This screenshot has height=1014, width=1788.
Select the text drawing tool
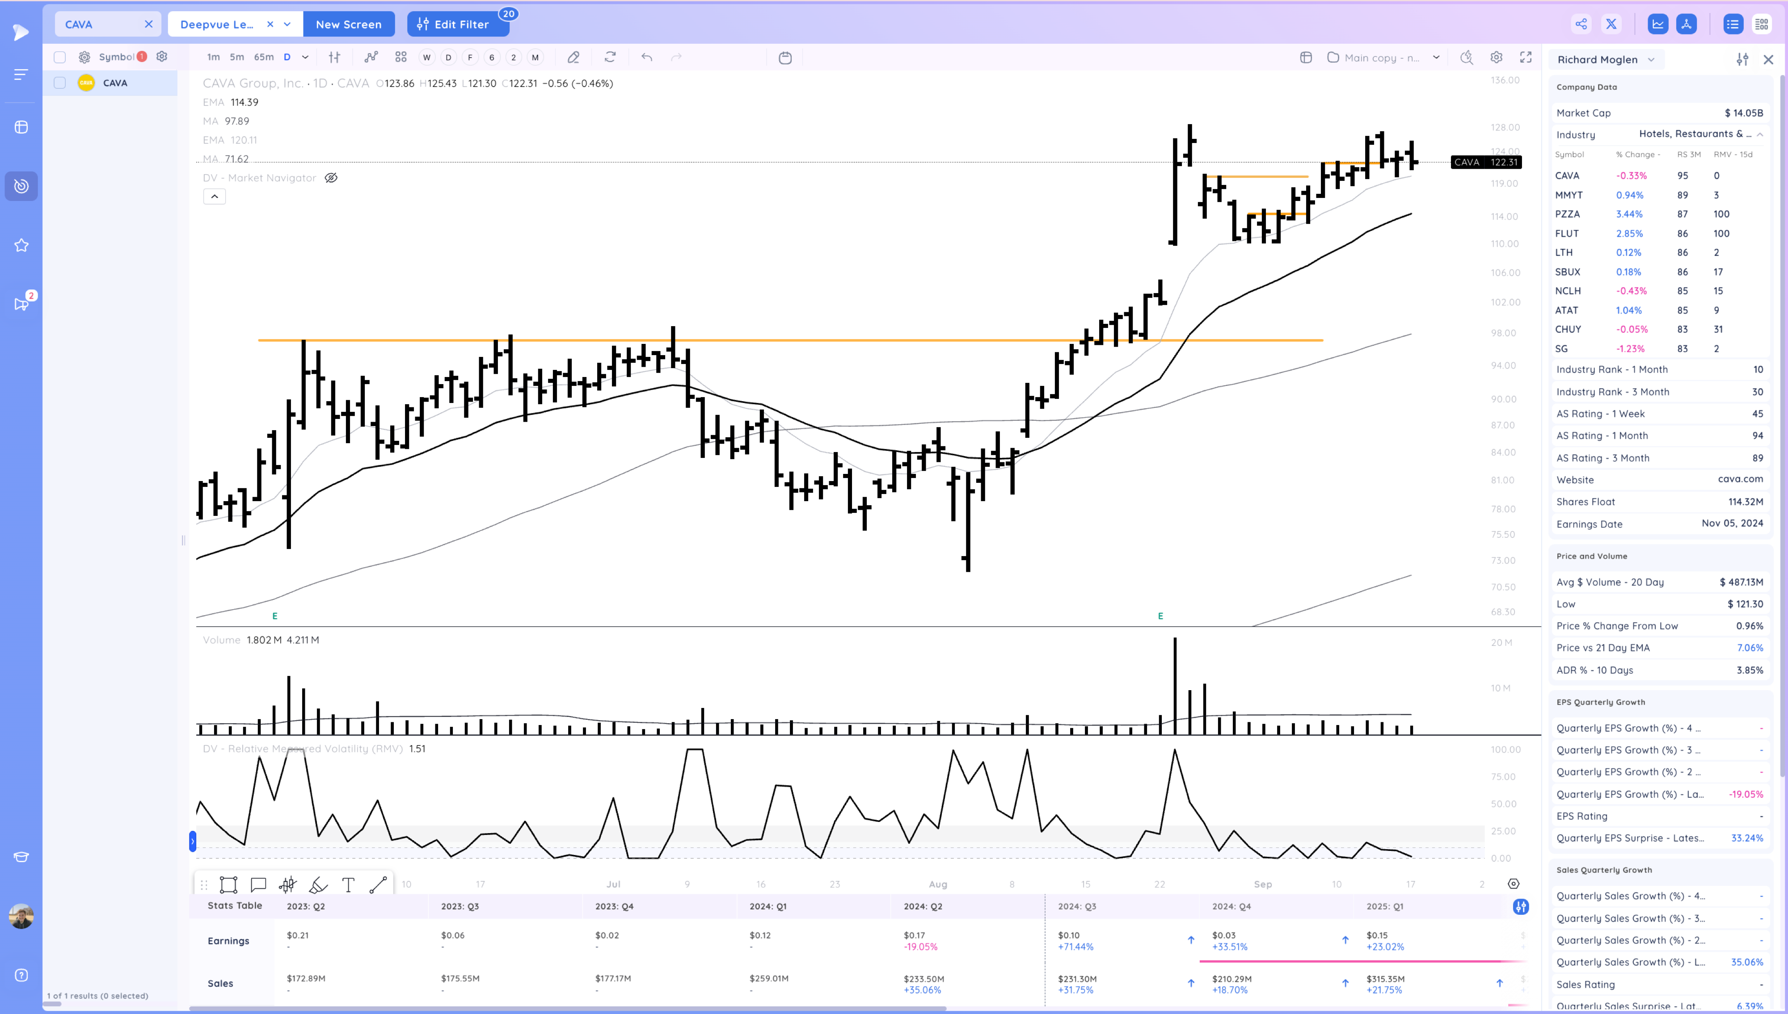pos(348,884)
